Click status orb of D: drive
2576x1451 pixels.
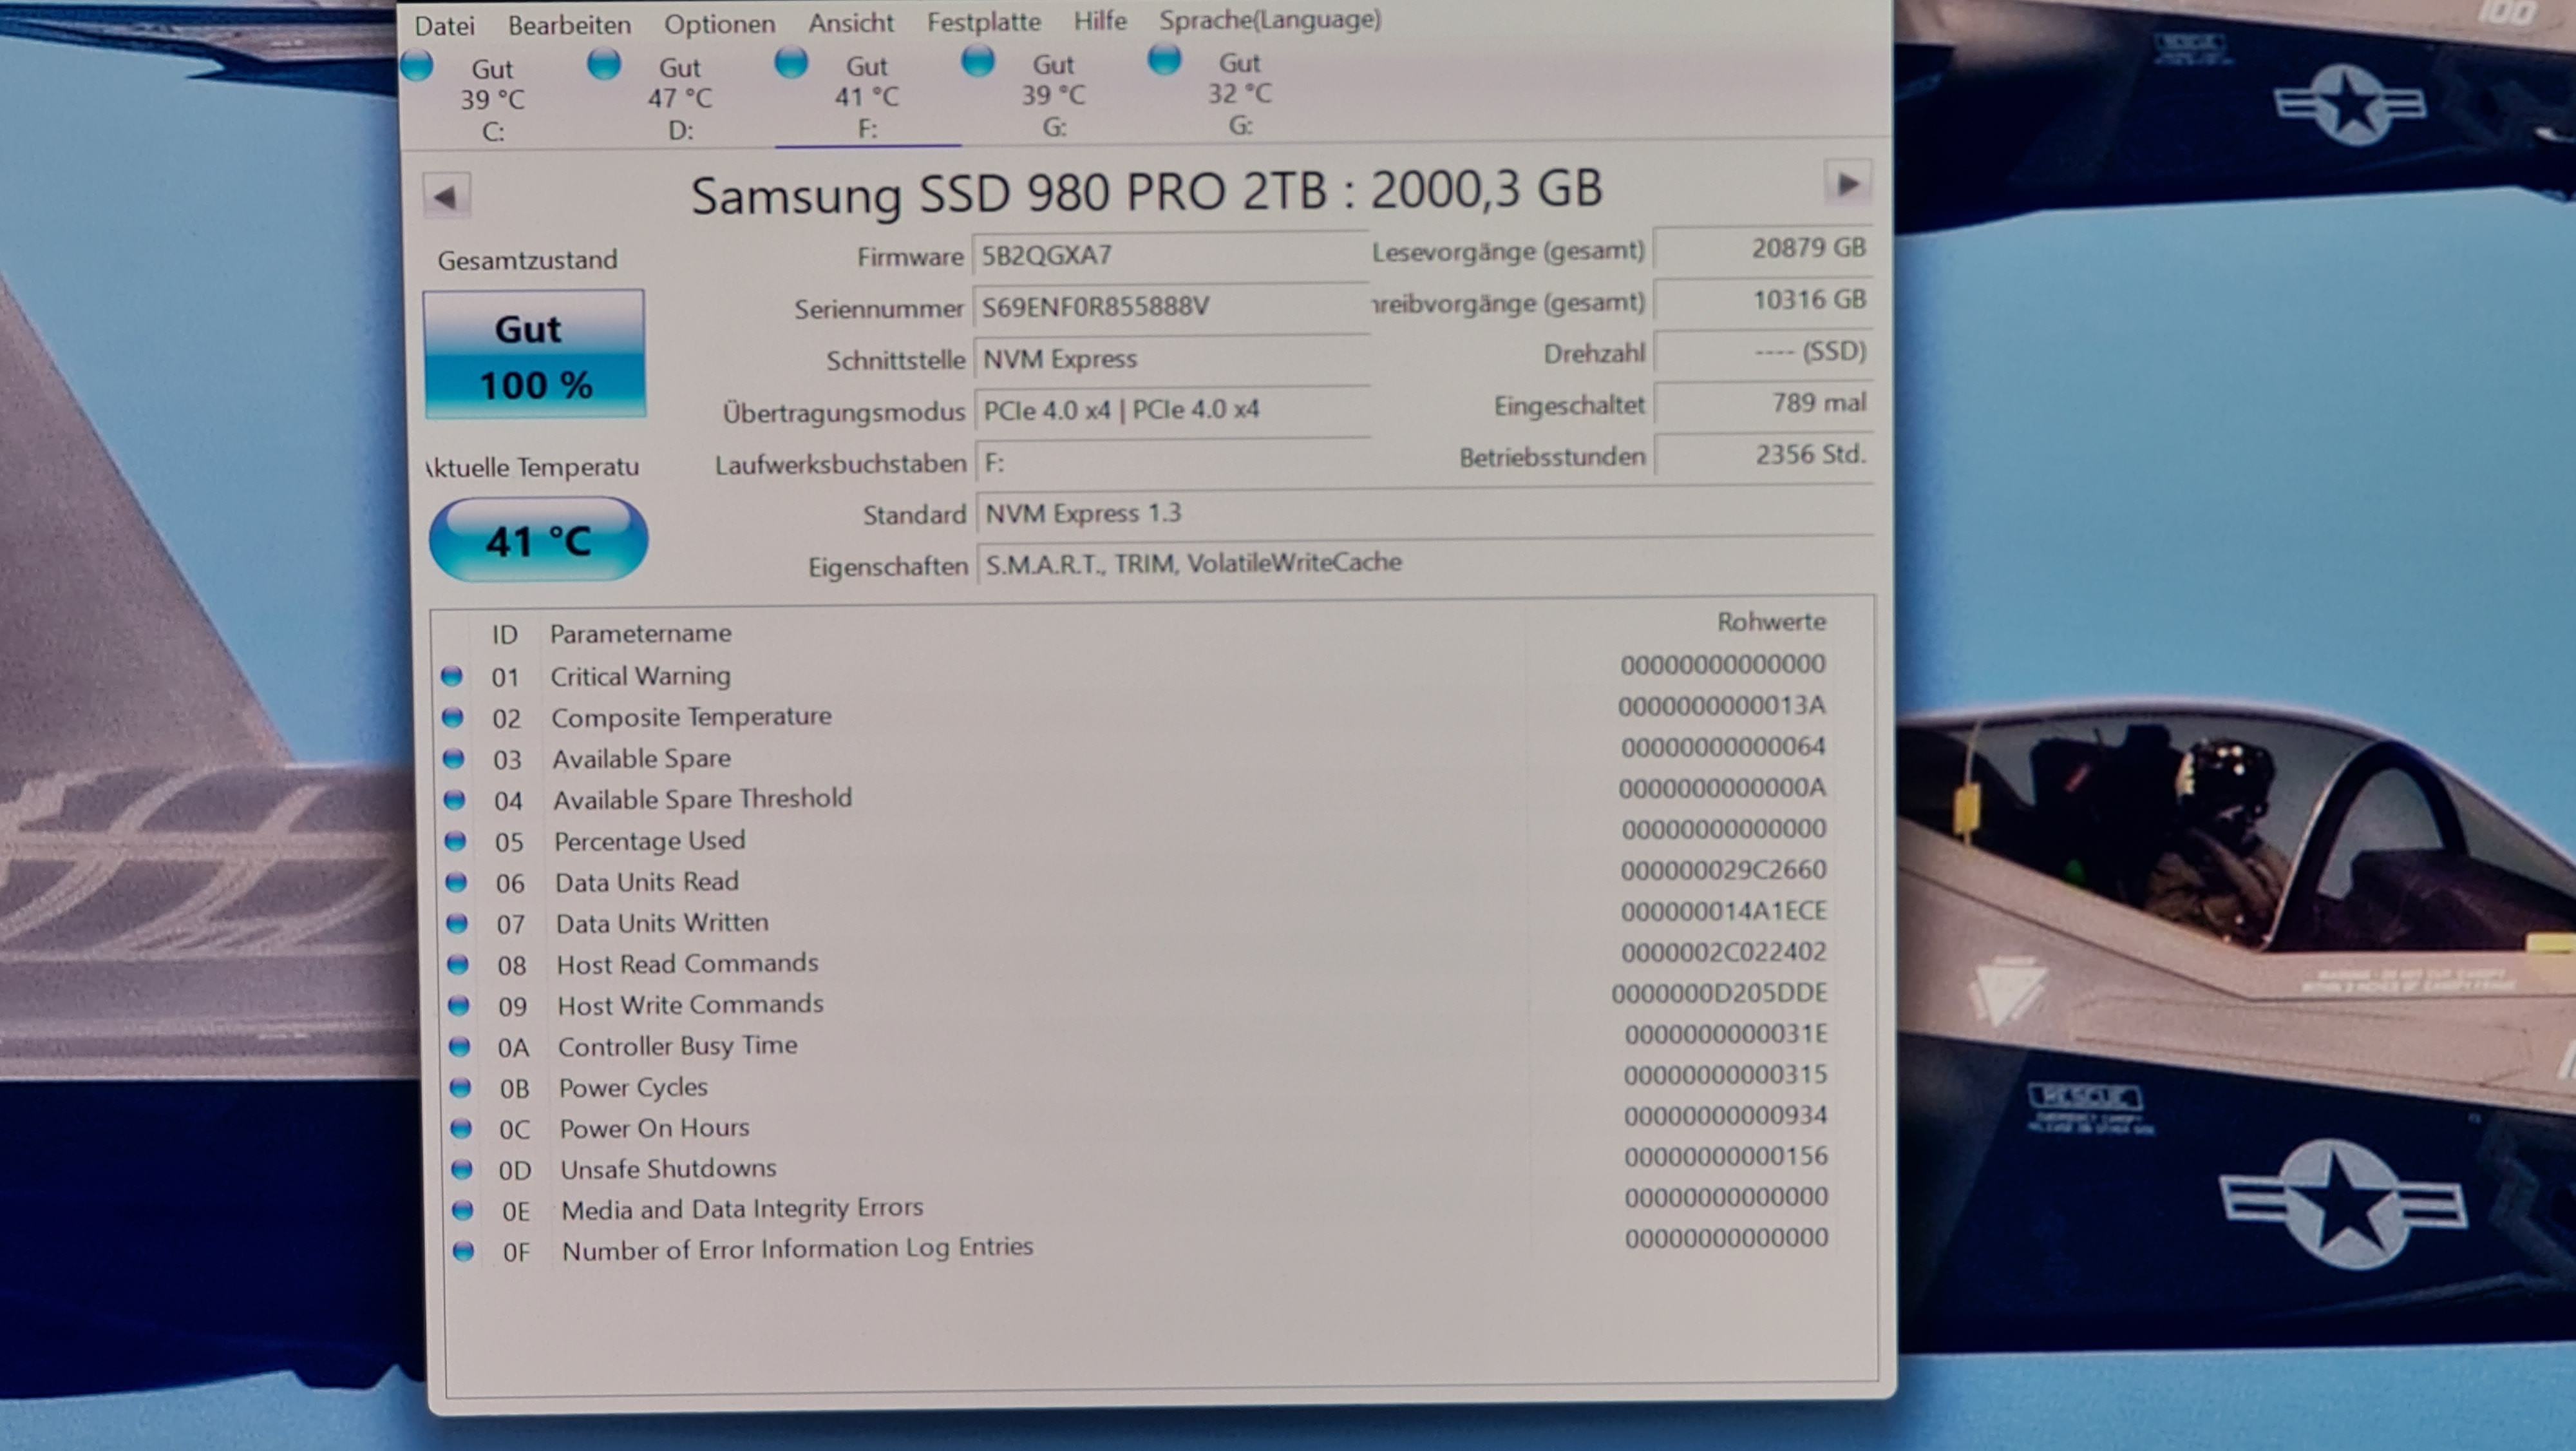[x=604, y=65]
